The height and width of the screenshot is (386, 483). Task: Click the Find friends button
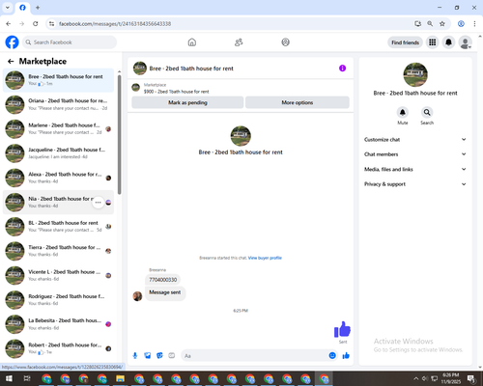[405, 42]
